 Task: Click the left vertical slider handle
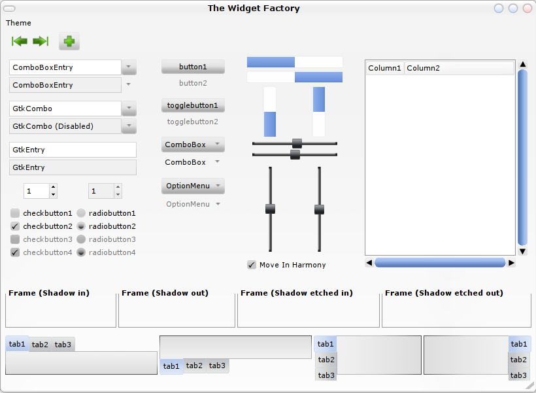pyautogui.click(x=270, y=209)
